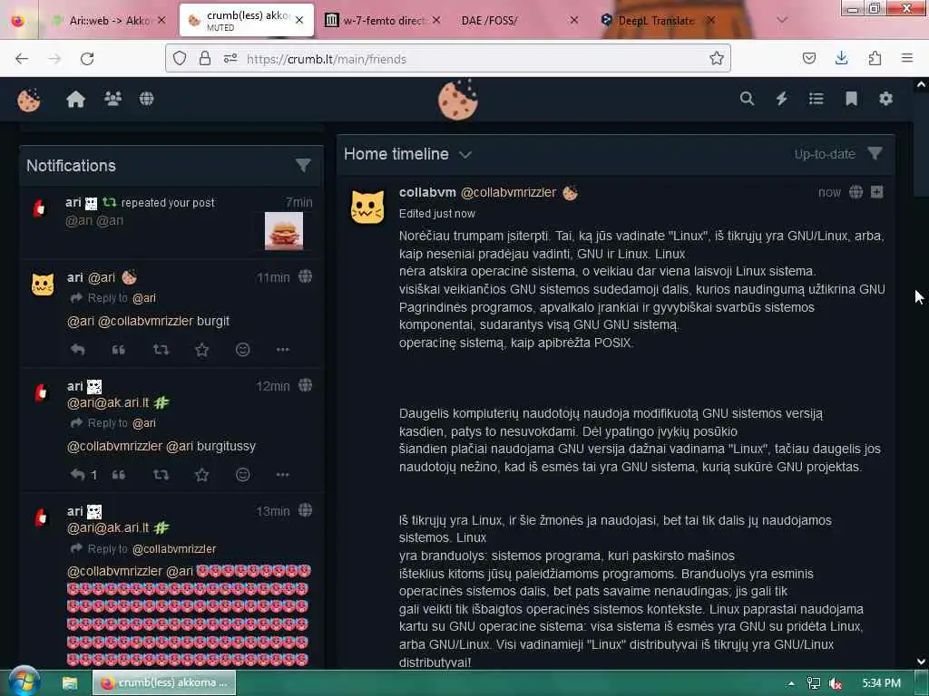Open '7min' timestamp of repeat notification
This screenshot has width=929, height=696.
point(299,202)
